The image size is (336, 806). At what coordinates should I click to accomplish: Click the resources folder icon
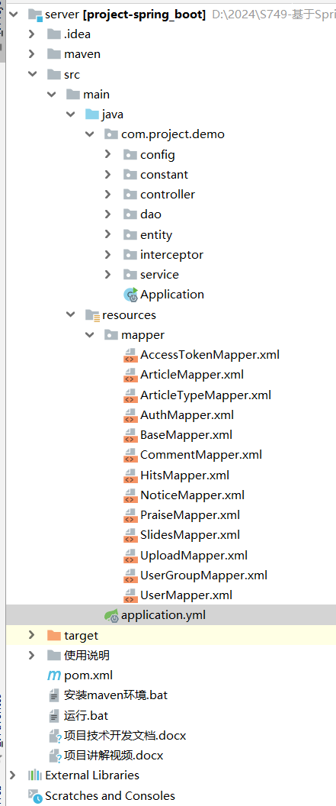(92, 314)
